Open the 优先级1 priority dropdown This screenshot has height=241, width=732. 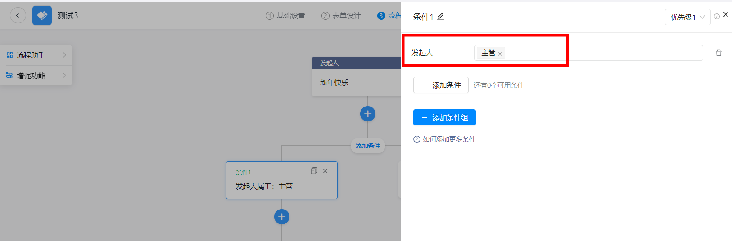click(x=687, y=17)
